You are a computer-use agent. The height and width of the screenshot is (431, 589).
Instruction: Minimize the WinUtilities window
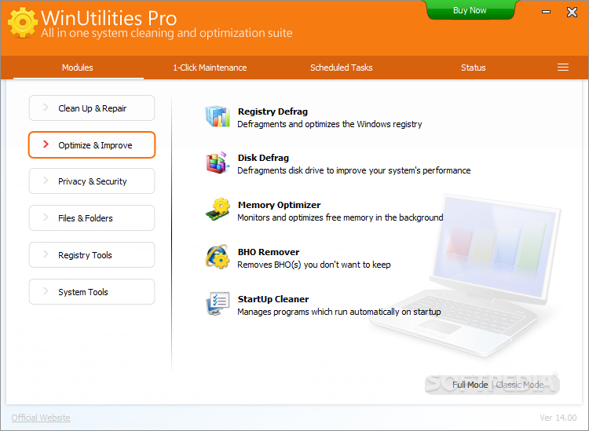pyautogui.click(x=546, y=12)
